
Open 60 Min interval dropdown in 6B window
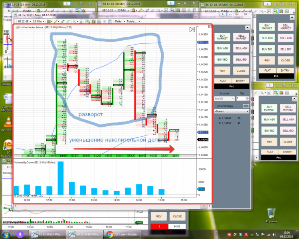[x=123, y=10]
